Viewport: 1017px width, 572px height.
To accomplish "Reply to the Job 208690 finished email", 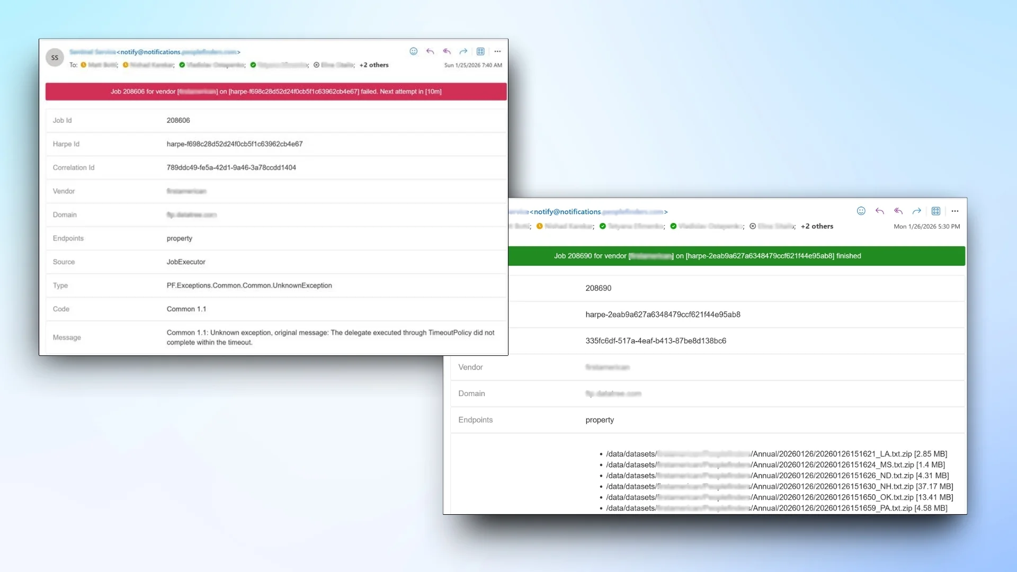I will point(880,211).
